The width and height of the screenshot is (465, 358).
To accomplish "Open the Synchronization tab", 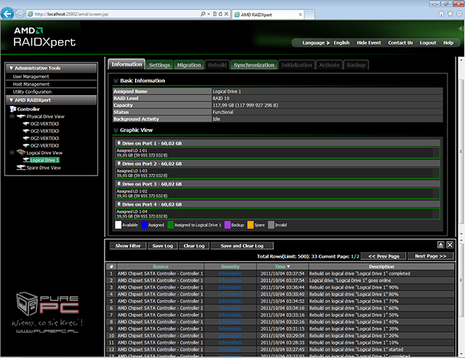I will click(254, 65).
